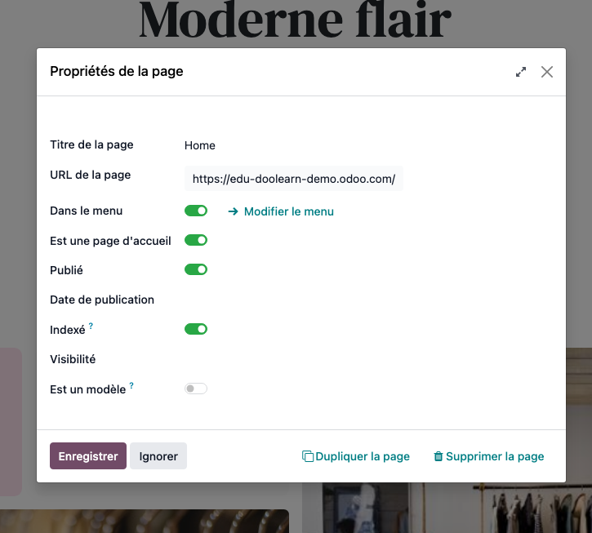
Task: Expand the dialog to full screen
Action: click(x=521, y=72)
